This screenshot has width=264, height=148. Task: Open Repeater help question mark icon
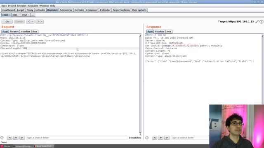click(x=261, y=21)
